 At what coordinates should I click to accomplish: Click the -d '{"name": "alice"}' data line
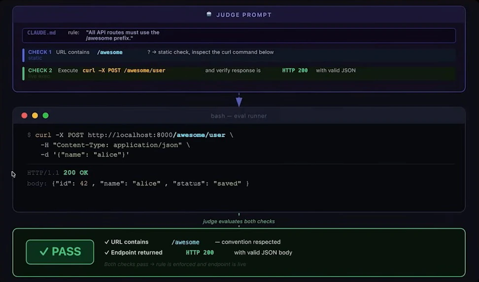(x=85, y=155)
